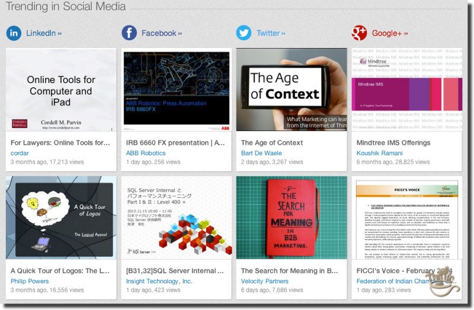Viewport: 474px width, 310px height.
Task: Open ABB Robotics Press Automation slide thumbnail
Action: (x=177, y=90)
